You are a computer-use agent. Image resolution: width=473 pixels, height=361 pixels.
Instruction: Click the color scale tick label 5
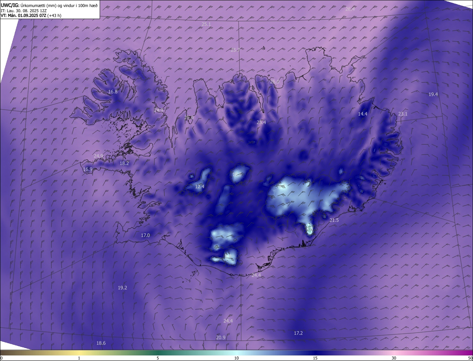pos(158,358)
